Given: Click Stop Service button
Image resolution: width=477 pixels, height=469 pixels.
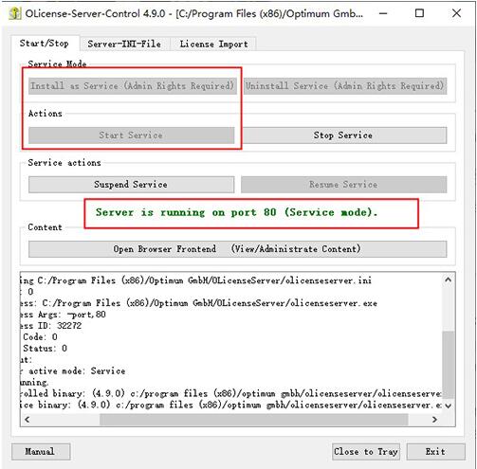Looking at the screenshot, I should click(343, 135).
